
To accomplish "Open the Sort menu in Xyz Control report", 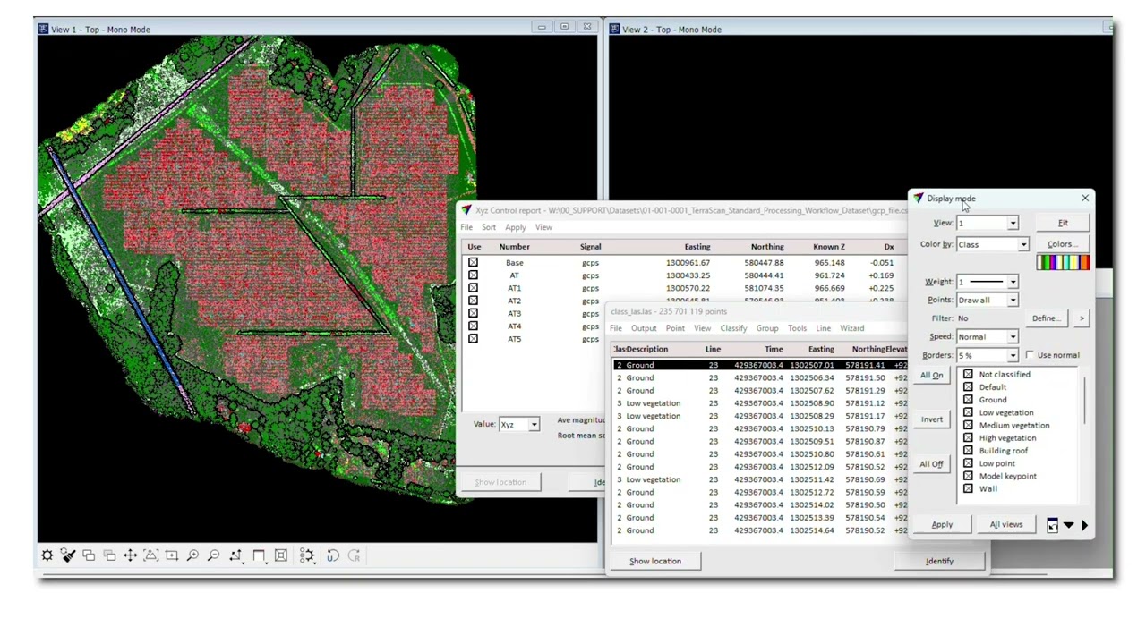I will pos(488,227).
